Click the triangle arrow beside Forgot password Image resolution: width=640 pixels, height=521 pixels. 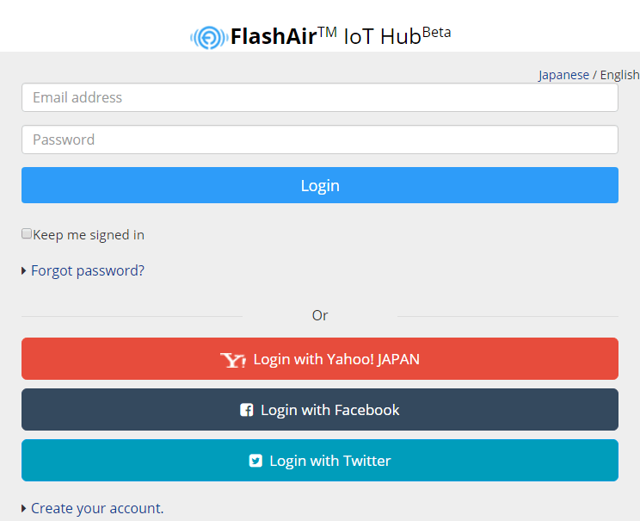point(24,271)
